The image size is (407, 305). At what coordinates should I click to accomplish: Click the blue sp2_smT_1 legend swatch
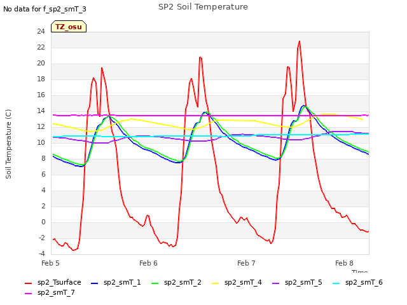point(95,283)
